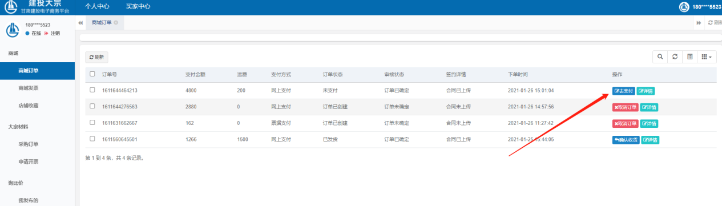Click the 运费 column header
The width and height of the screenshot is (722, 206).
tap(242, 75)
